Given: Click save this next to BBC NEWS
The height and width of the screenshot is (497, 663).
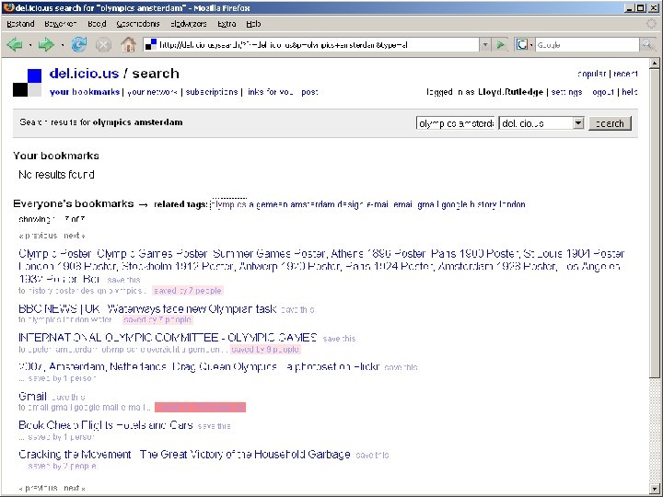Looking at the screenshot, I should click(297, 310).
